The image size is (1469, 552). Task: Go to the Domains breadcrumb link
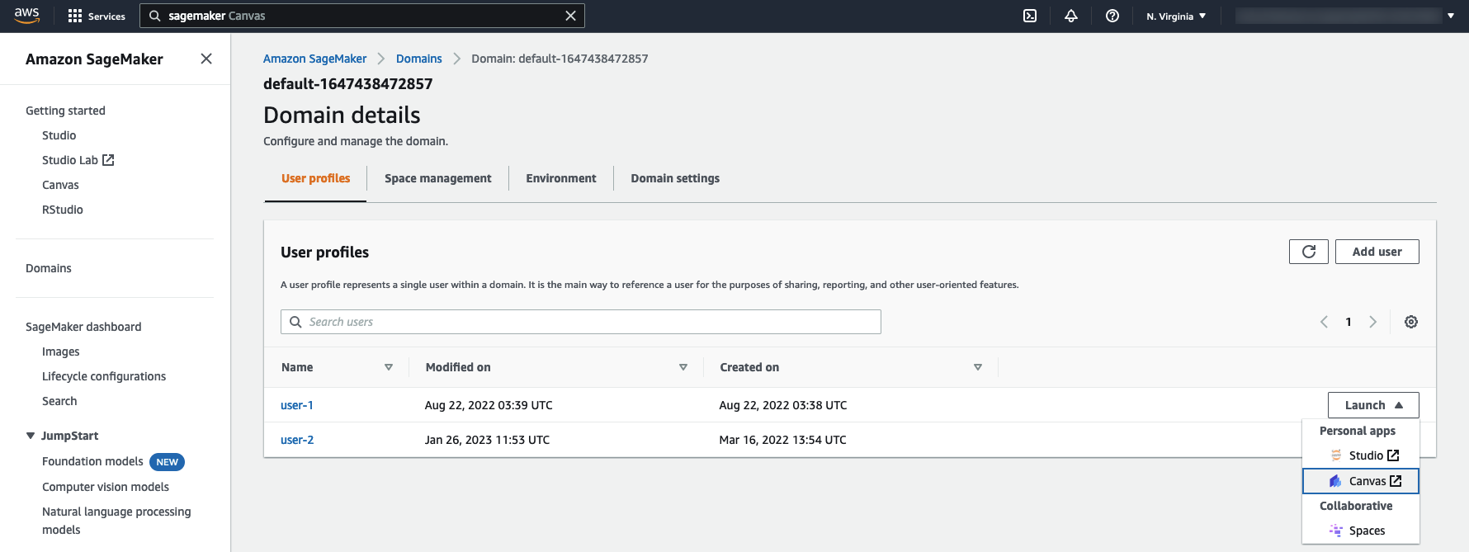[x=419, y=59]
